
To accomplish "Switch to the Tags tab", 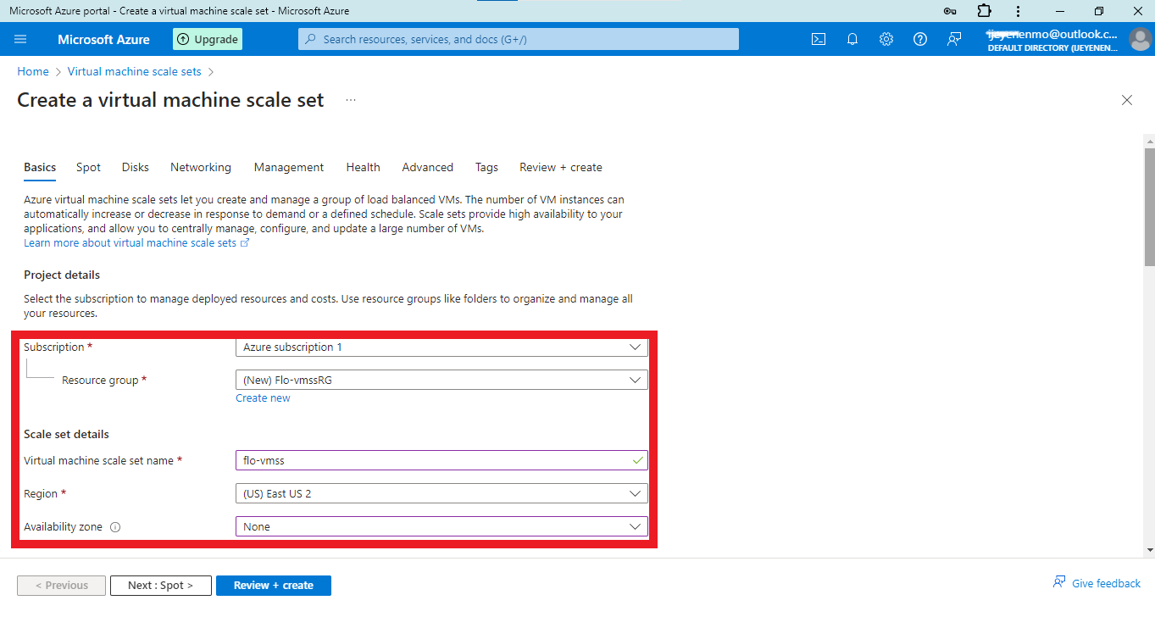I will click(x=486, y=167).
